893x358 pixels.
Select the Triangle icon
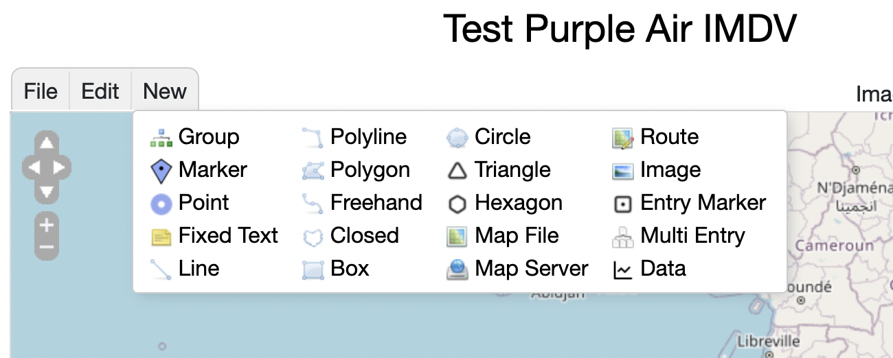coord(457,171)
